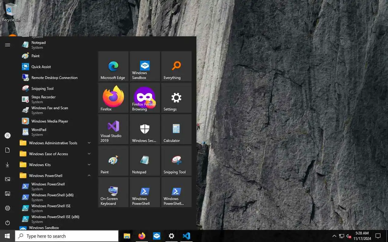The height and width of the screenshot is (242, 388).
Task: Expand the Windows Administrative Tools folder
Action: pos(56,143)
